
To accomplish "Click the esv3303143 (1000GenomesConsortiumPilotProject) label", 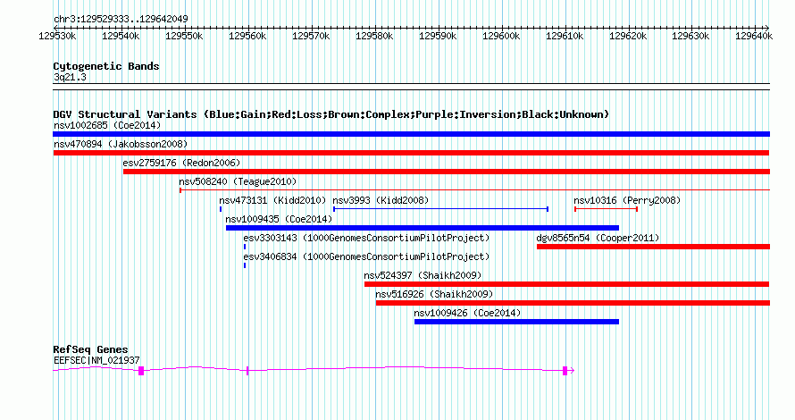I will [366, 238].
